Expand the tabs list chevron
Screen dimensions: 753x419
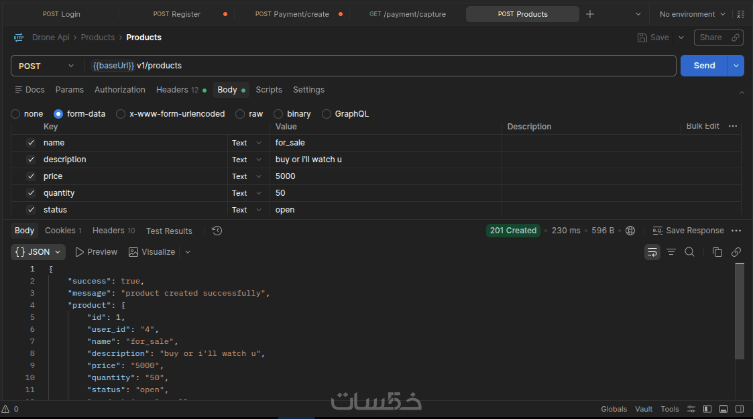click(638, 14)
